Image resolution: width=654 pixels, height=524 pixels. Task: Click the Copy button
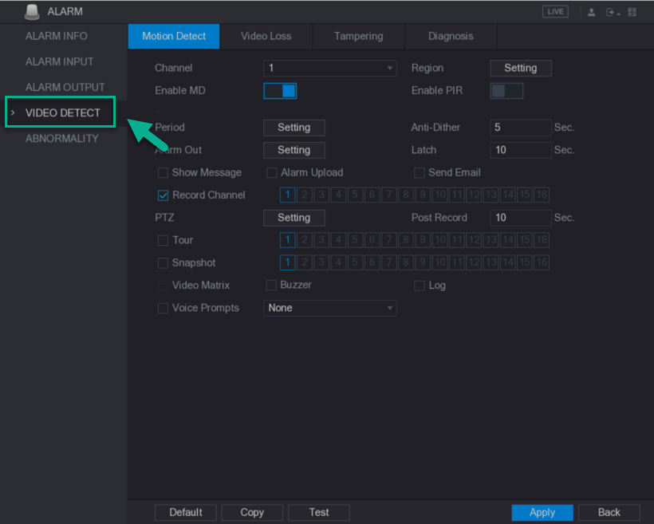pyautogui.click(x=252, y=513)
